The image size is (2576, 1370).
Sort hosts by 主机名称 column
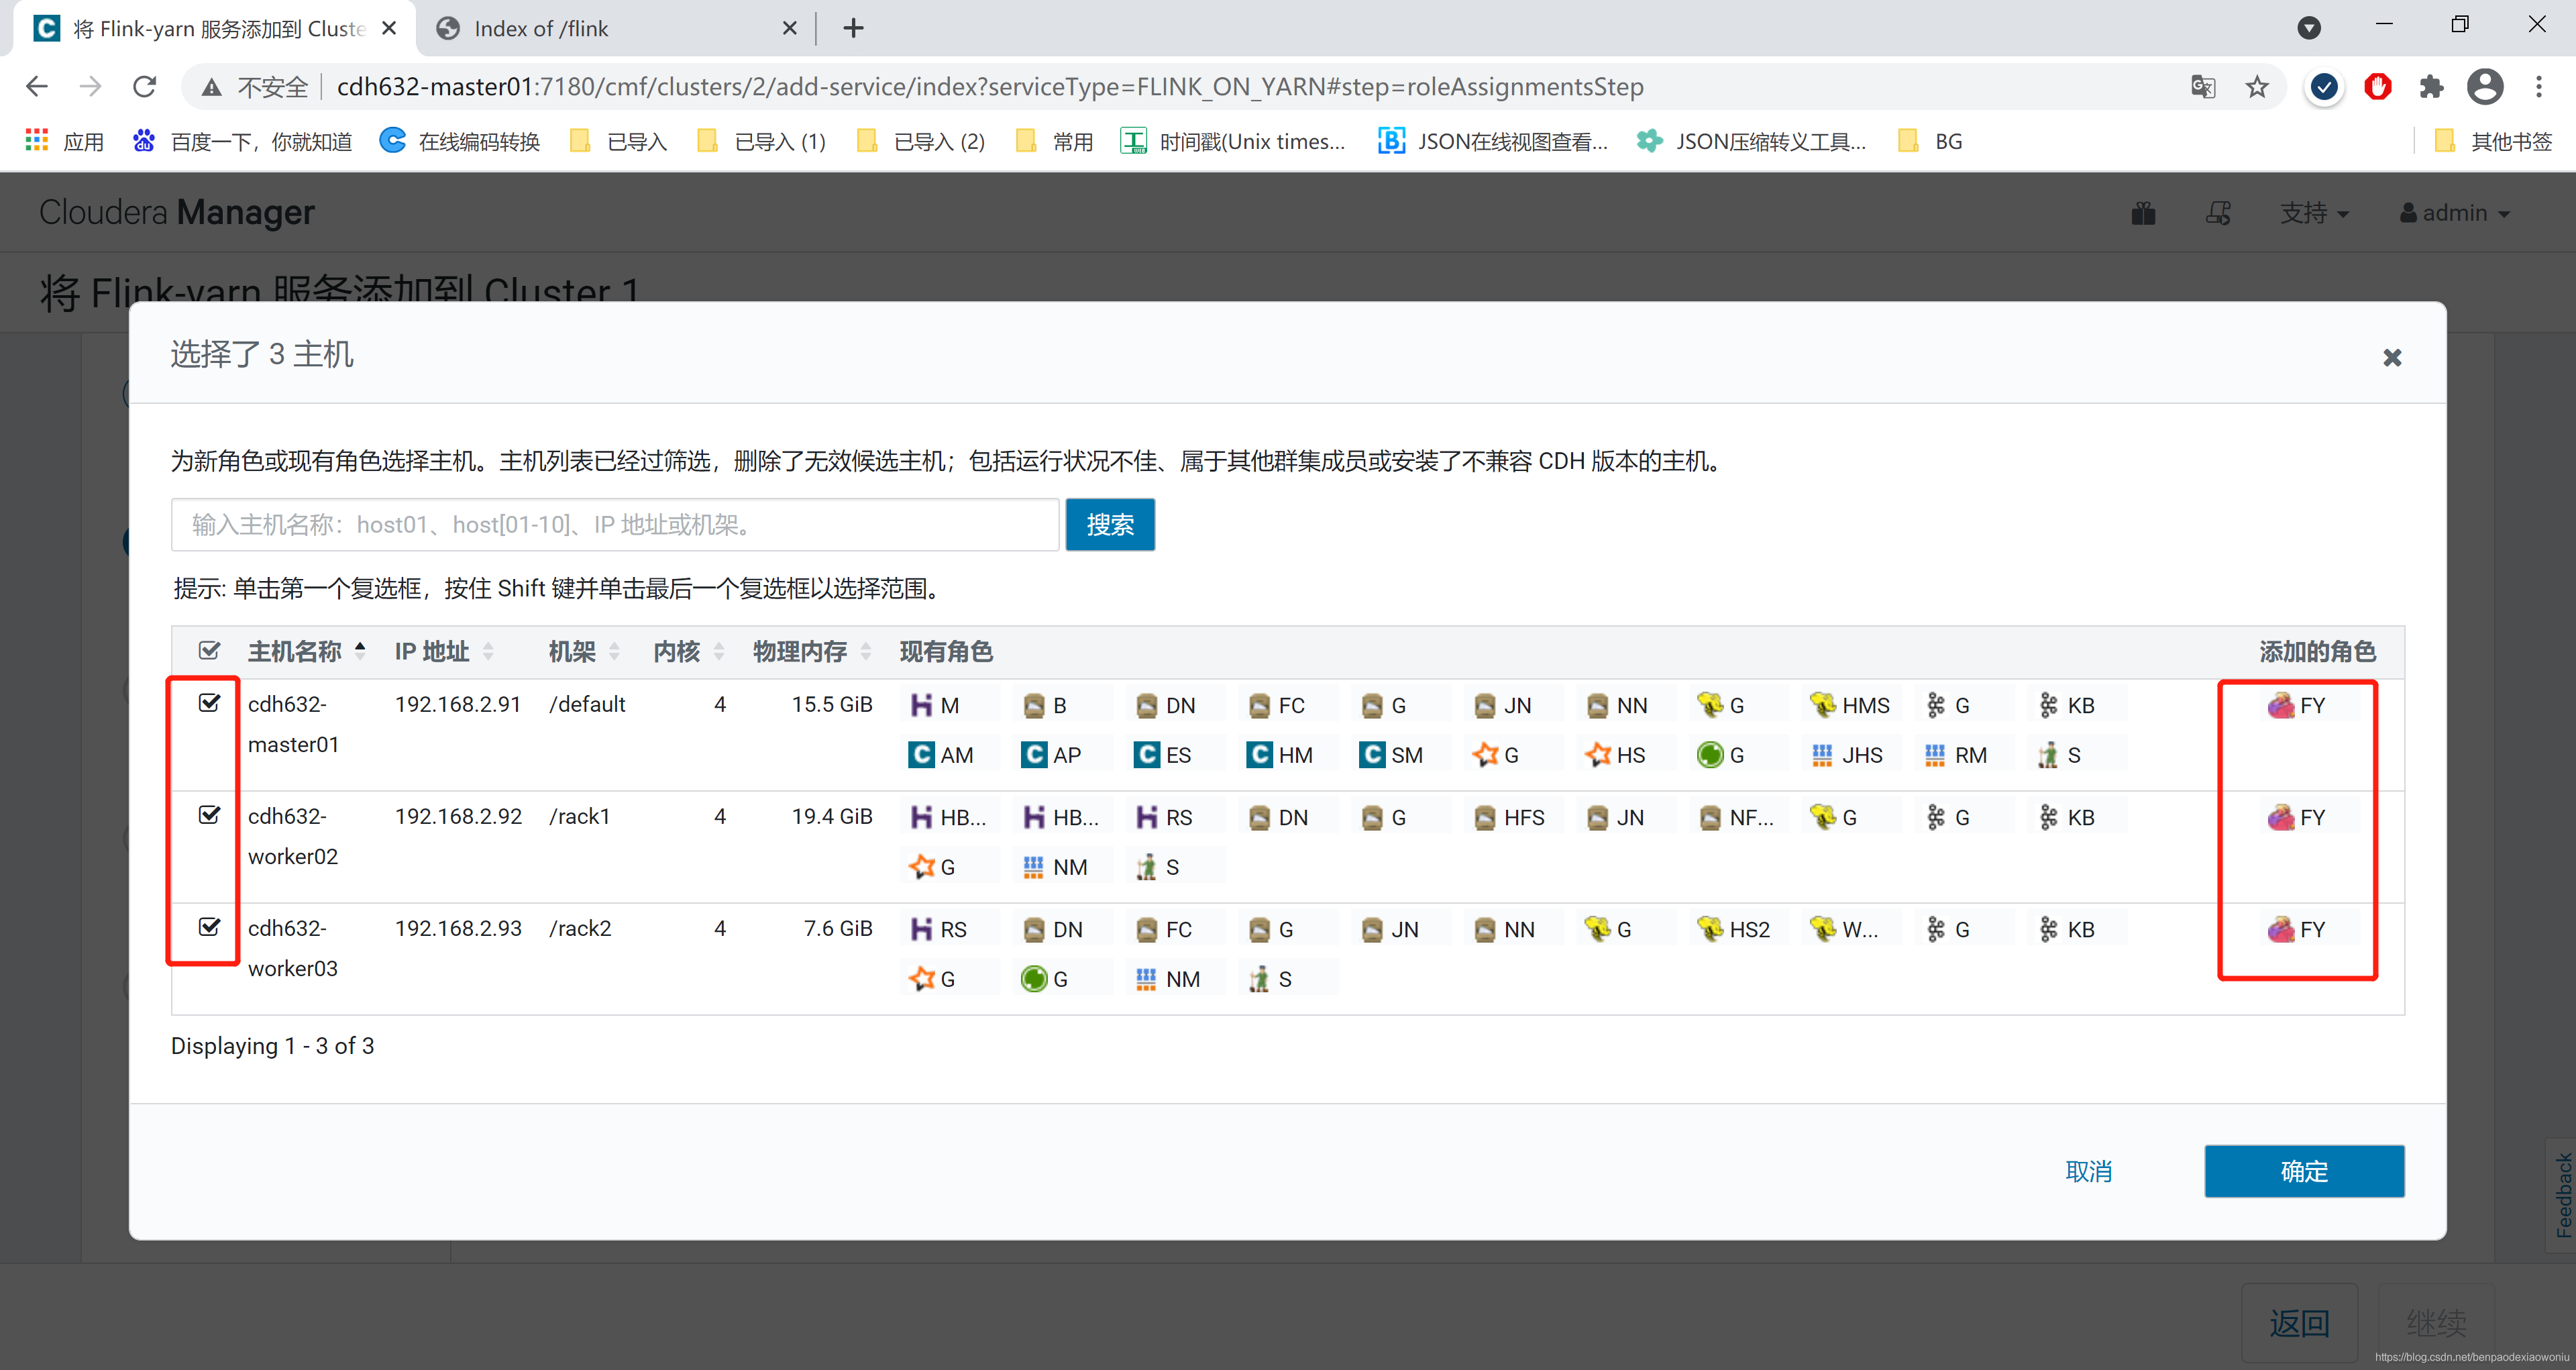[306, 652]
